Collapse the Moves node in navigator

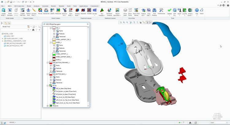[x=48, y=86]
